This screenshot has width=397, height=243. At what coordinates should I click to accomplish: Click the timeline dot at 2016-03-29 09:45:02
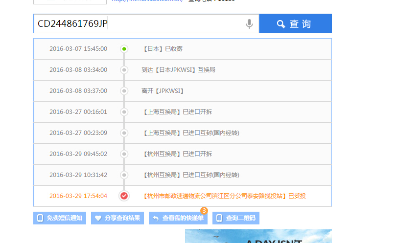[124, 154]
